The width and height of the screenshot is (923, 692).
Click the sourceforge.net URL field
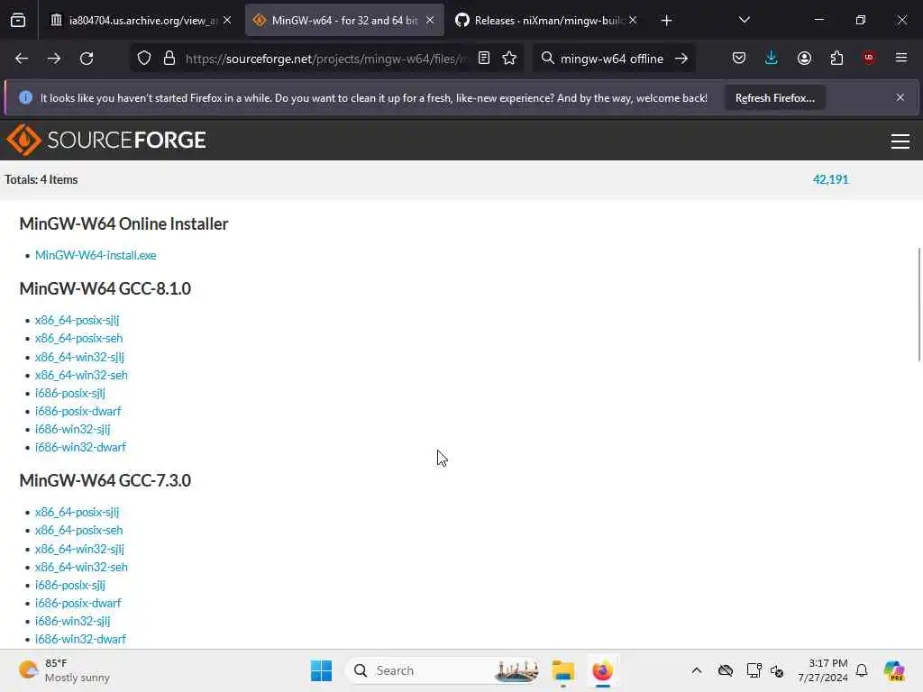[326, 59]
